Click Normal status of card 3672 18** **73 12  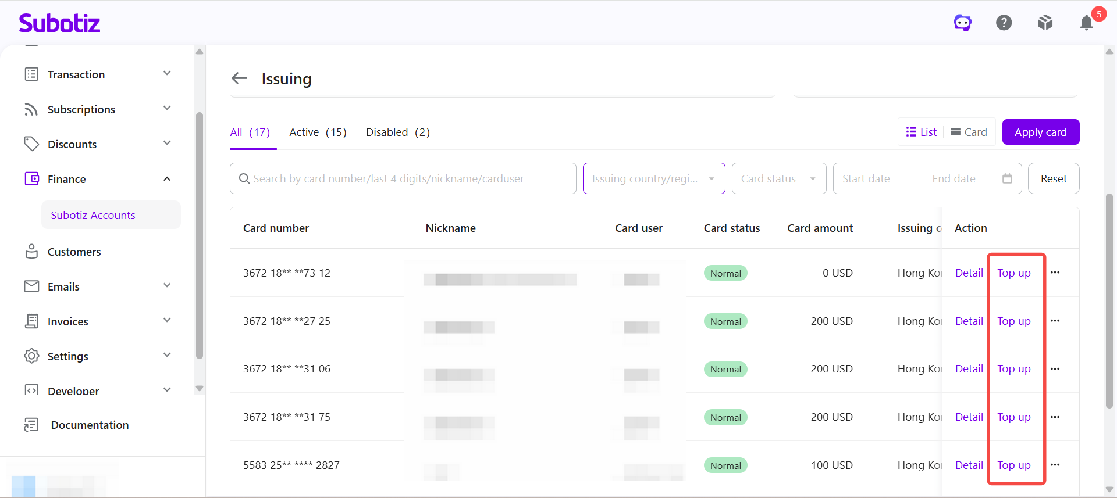click(x=725, y=273)
